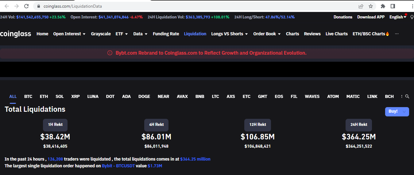This screenshot has height=175, width=414.
Task: Click the 24H Rekt button
Action: point(359,125)
